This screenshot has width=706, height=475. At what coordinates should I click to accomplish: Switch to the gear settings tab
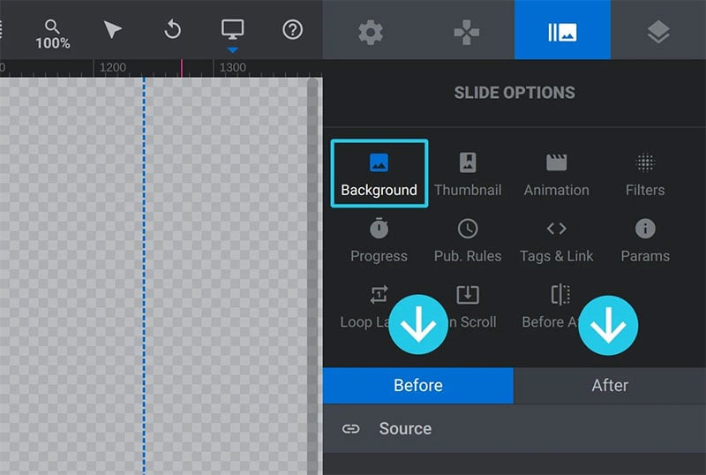coord(371,32)
